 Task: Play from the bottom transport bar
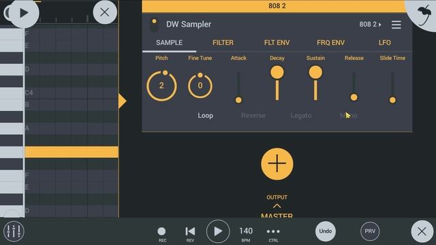pyautogui.click(x=218, y=231)
